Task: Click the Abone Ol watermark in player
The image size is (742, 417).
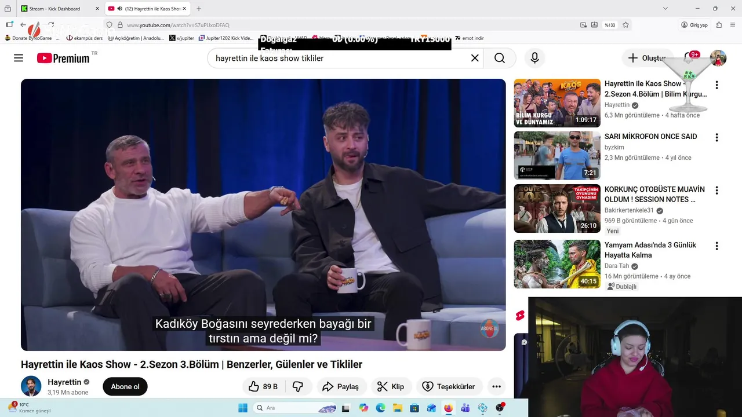Action: point(490,328)
